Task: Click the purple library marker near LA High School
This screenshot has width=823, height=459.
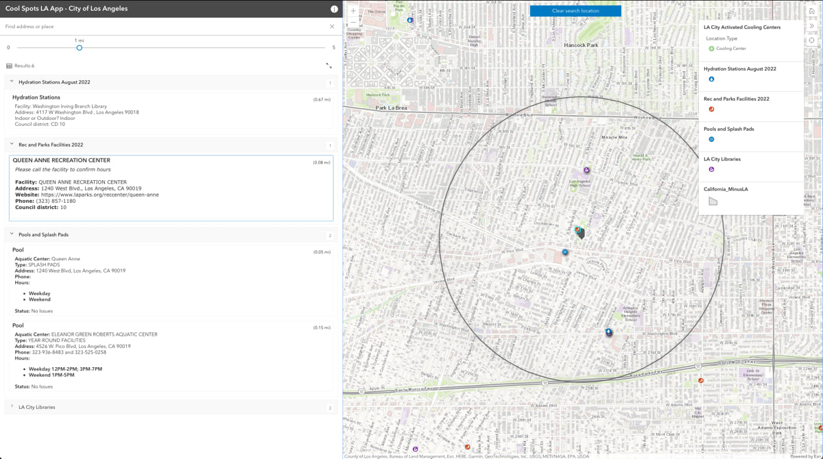Action: click(586, 169)
